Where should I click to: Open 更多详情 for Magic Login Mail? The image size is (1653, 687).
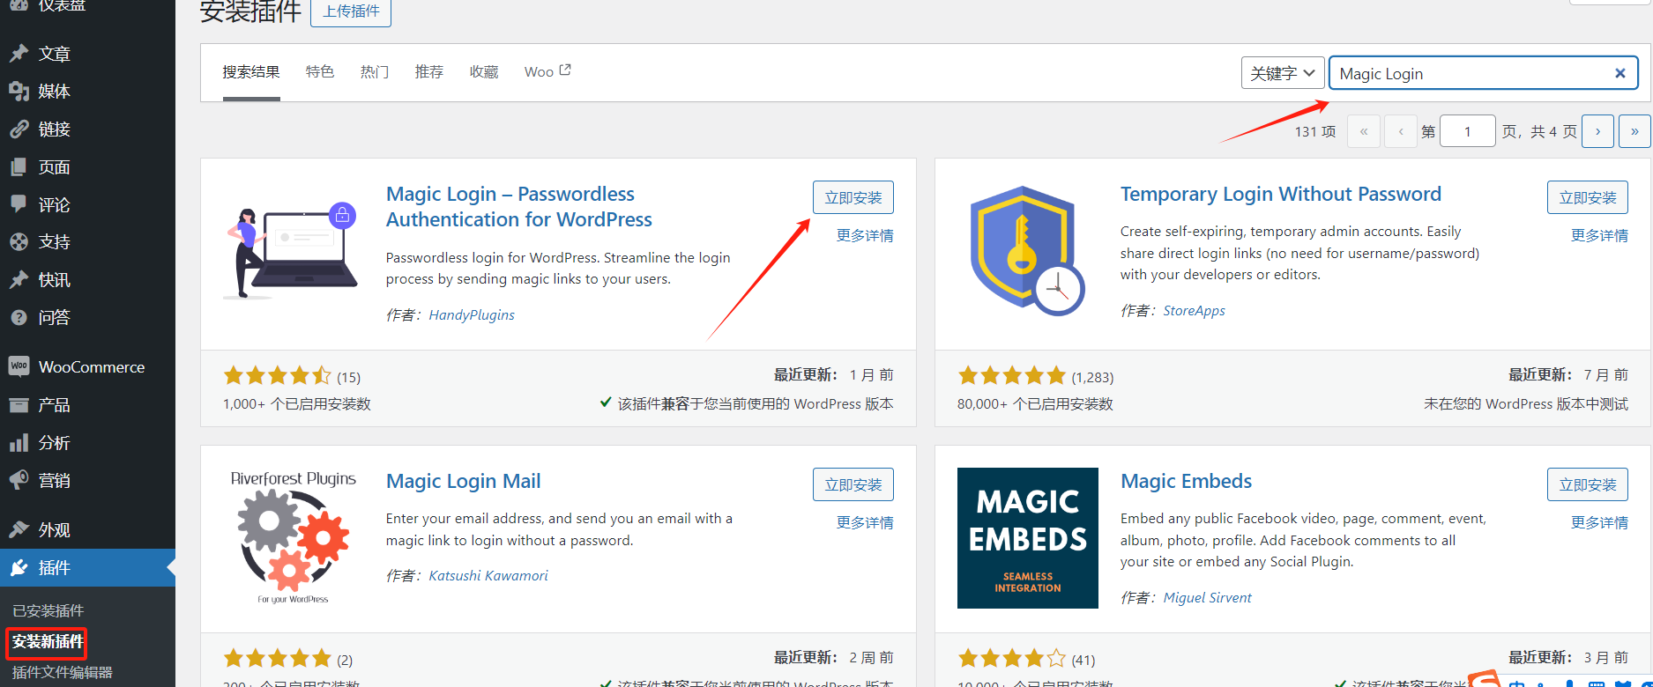(865, 523)
